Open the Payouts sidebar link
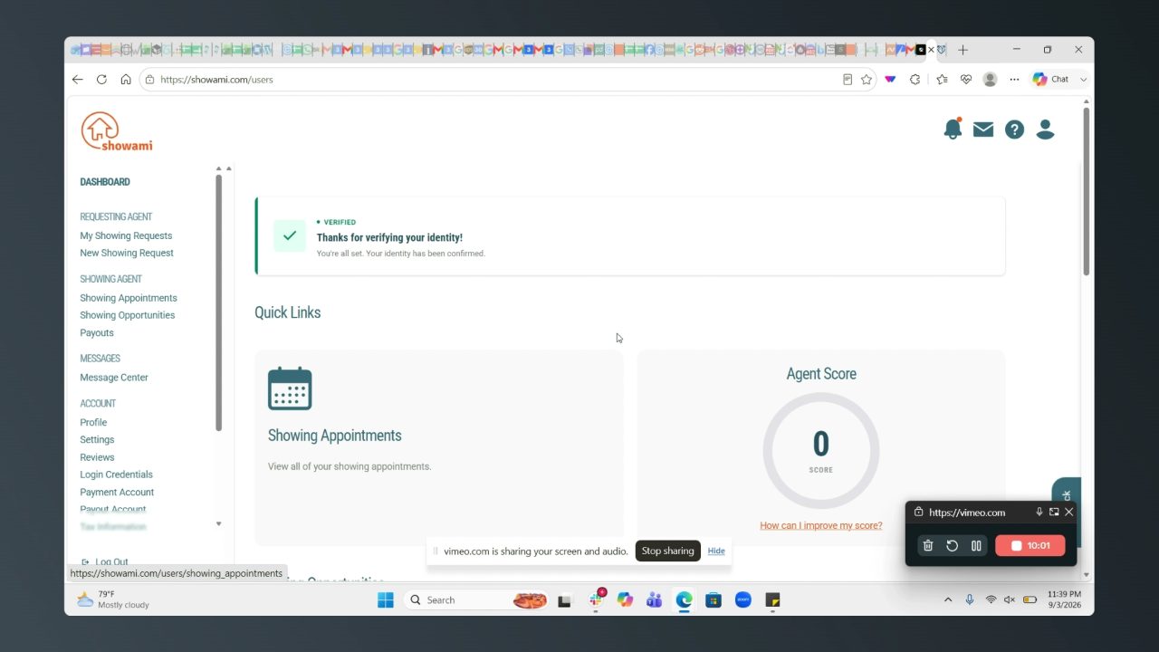The width and height of the screenshot is (1159, 652). click(97, 332)
